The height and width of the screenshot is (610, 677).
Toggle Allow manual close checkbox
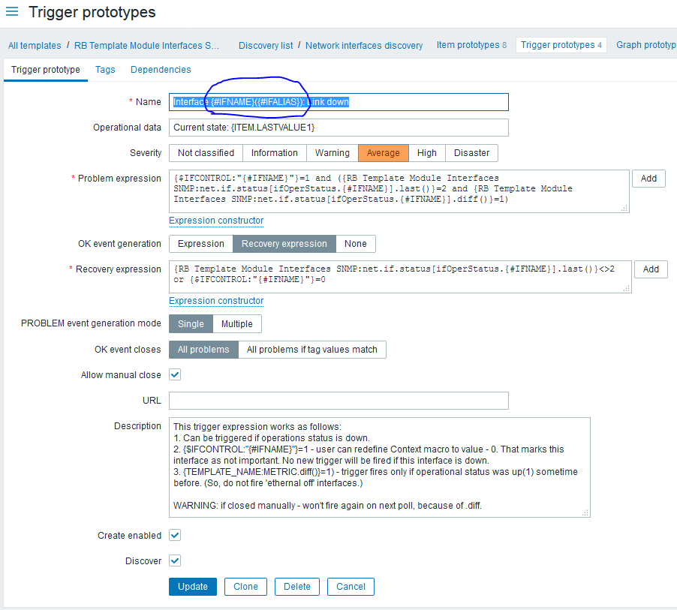(x=175, y=374)
